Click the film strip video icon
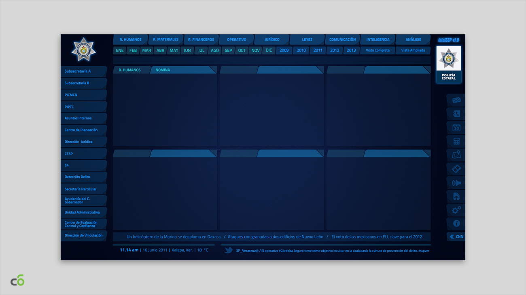This screenshot has height=295, width=526. [x=456, y=169]
